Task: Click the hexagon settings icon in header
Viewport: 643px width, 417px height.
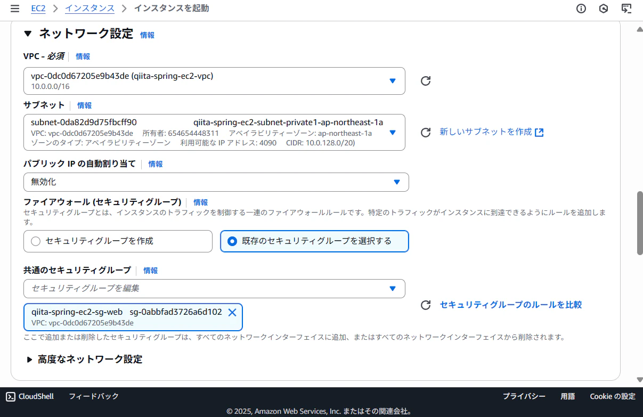Action: (x=604, y=8)
